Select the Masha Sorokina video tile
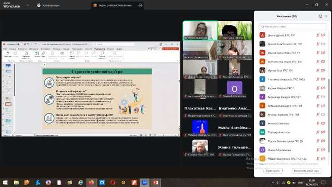Viewport: 332px width, 187px height. [x=235, y=128]
